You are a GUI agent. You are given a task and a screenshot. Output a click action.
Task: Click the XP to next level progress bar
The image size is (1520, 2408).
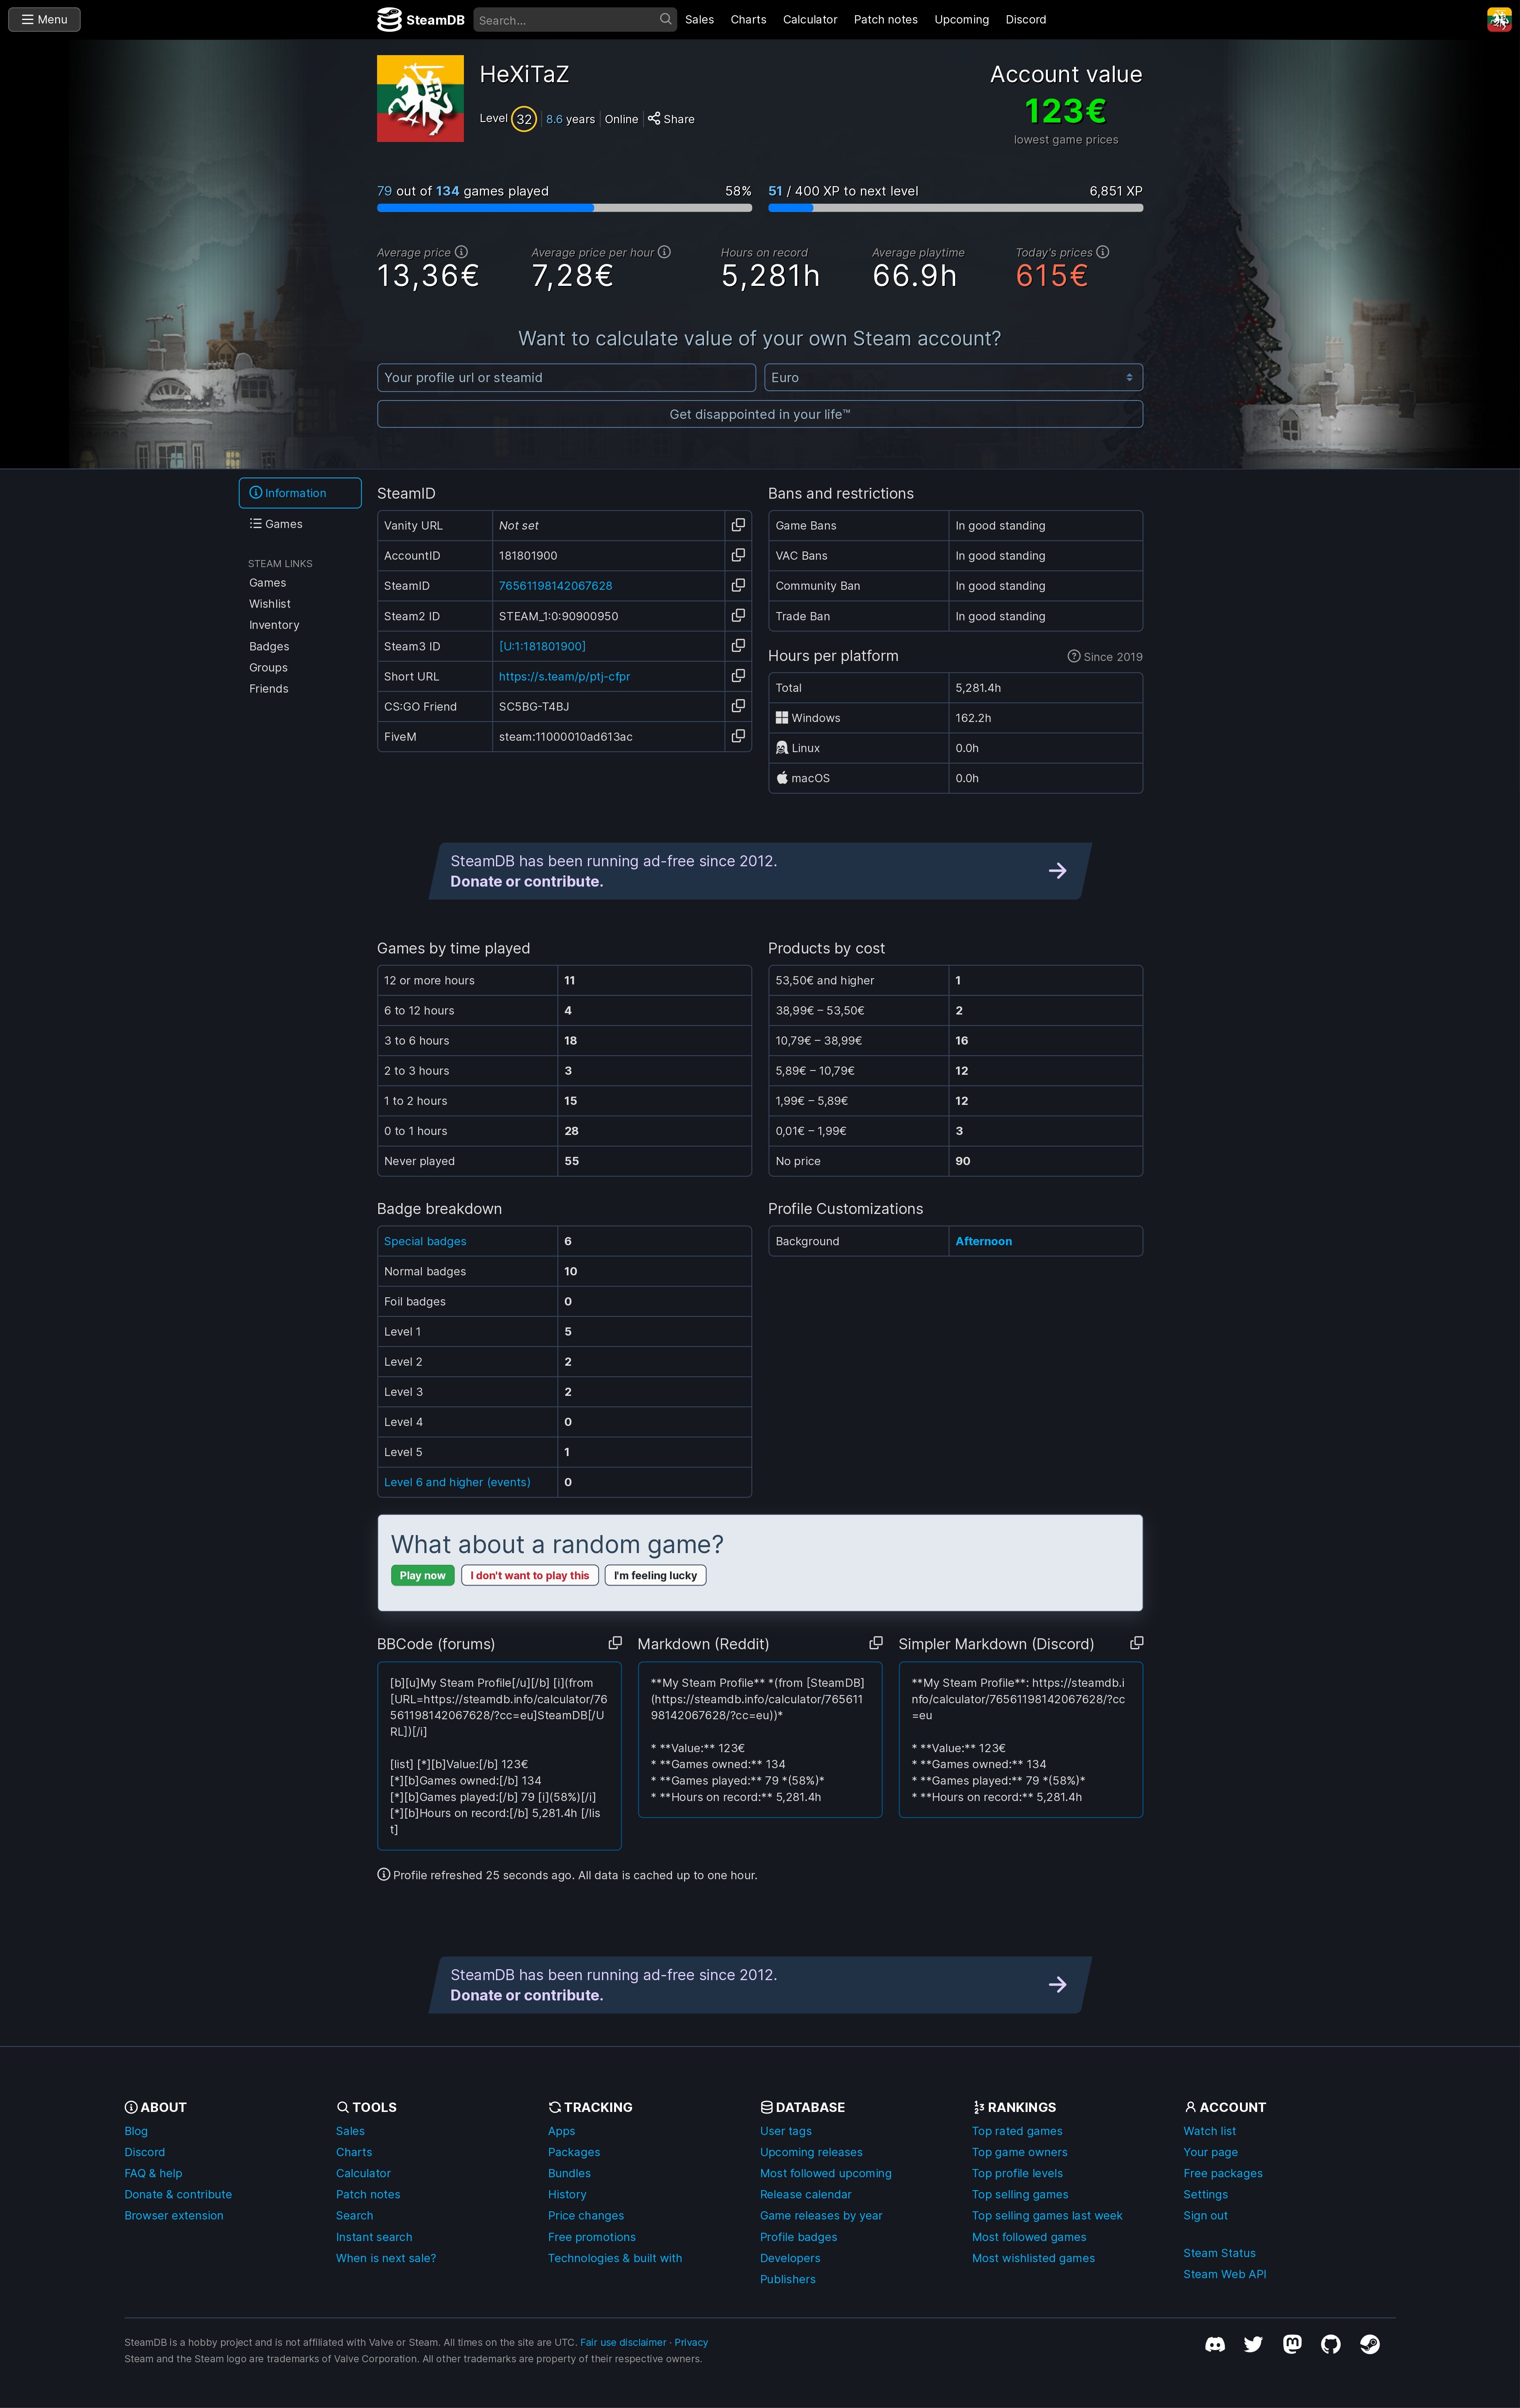click(955, 208)
